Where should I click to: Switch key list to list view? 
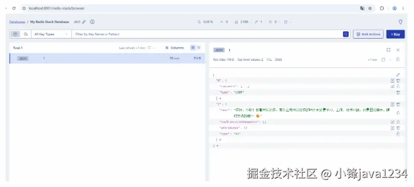(193, 48)
